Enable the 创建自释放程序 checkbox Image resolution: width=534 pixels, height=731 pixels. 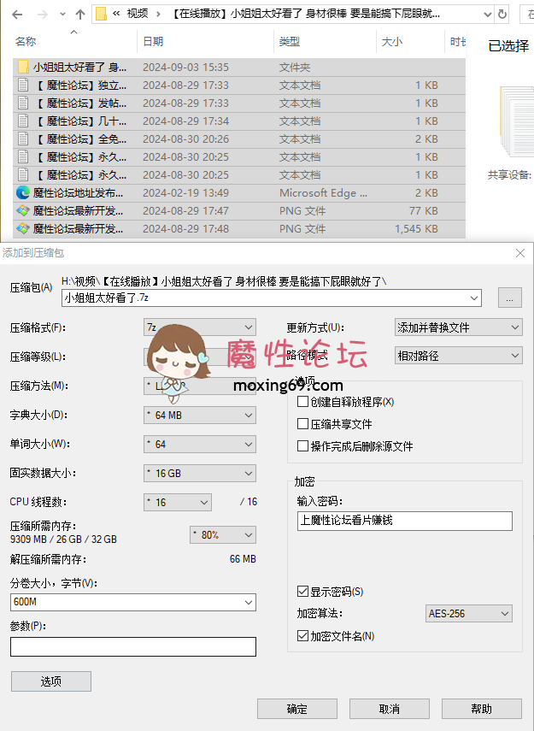[302, 402]
